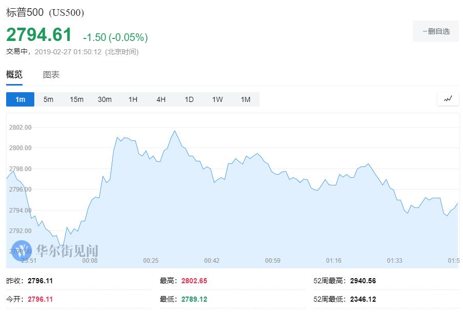Screen dimensions: 463x315
Task: Set chart interval to 1M
Action: tap(245, 99)
